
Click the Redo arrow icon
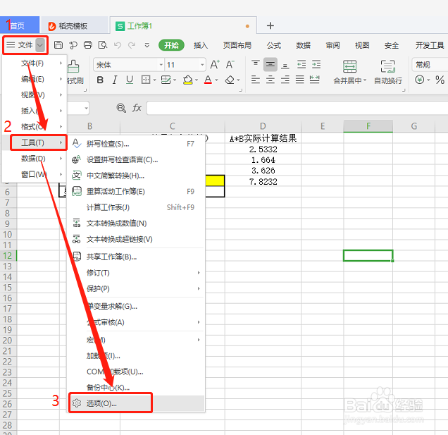pos(132,45)
